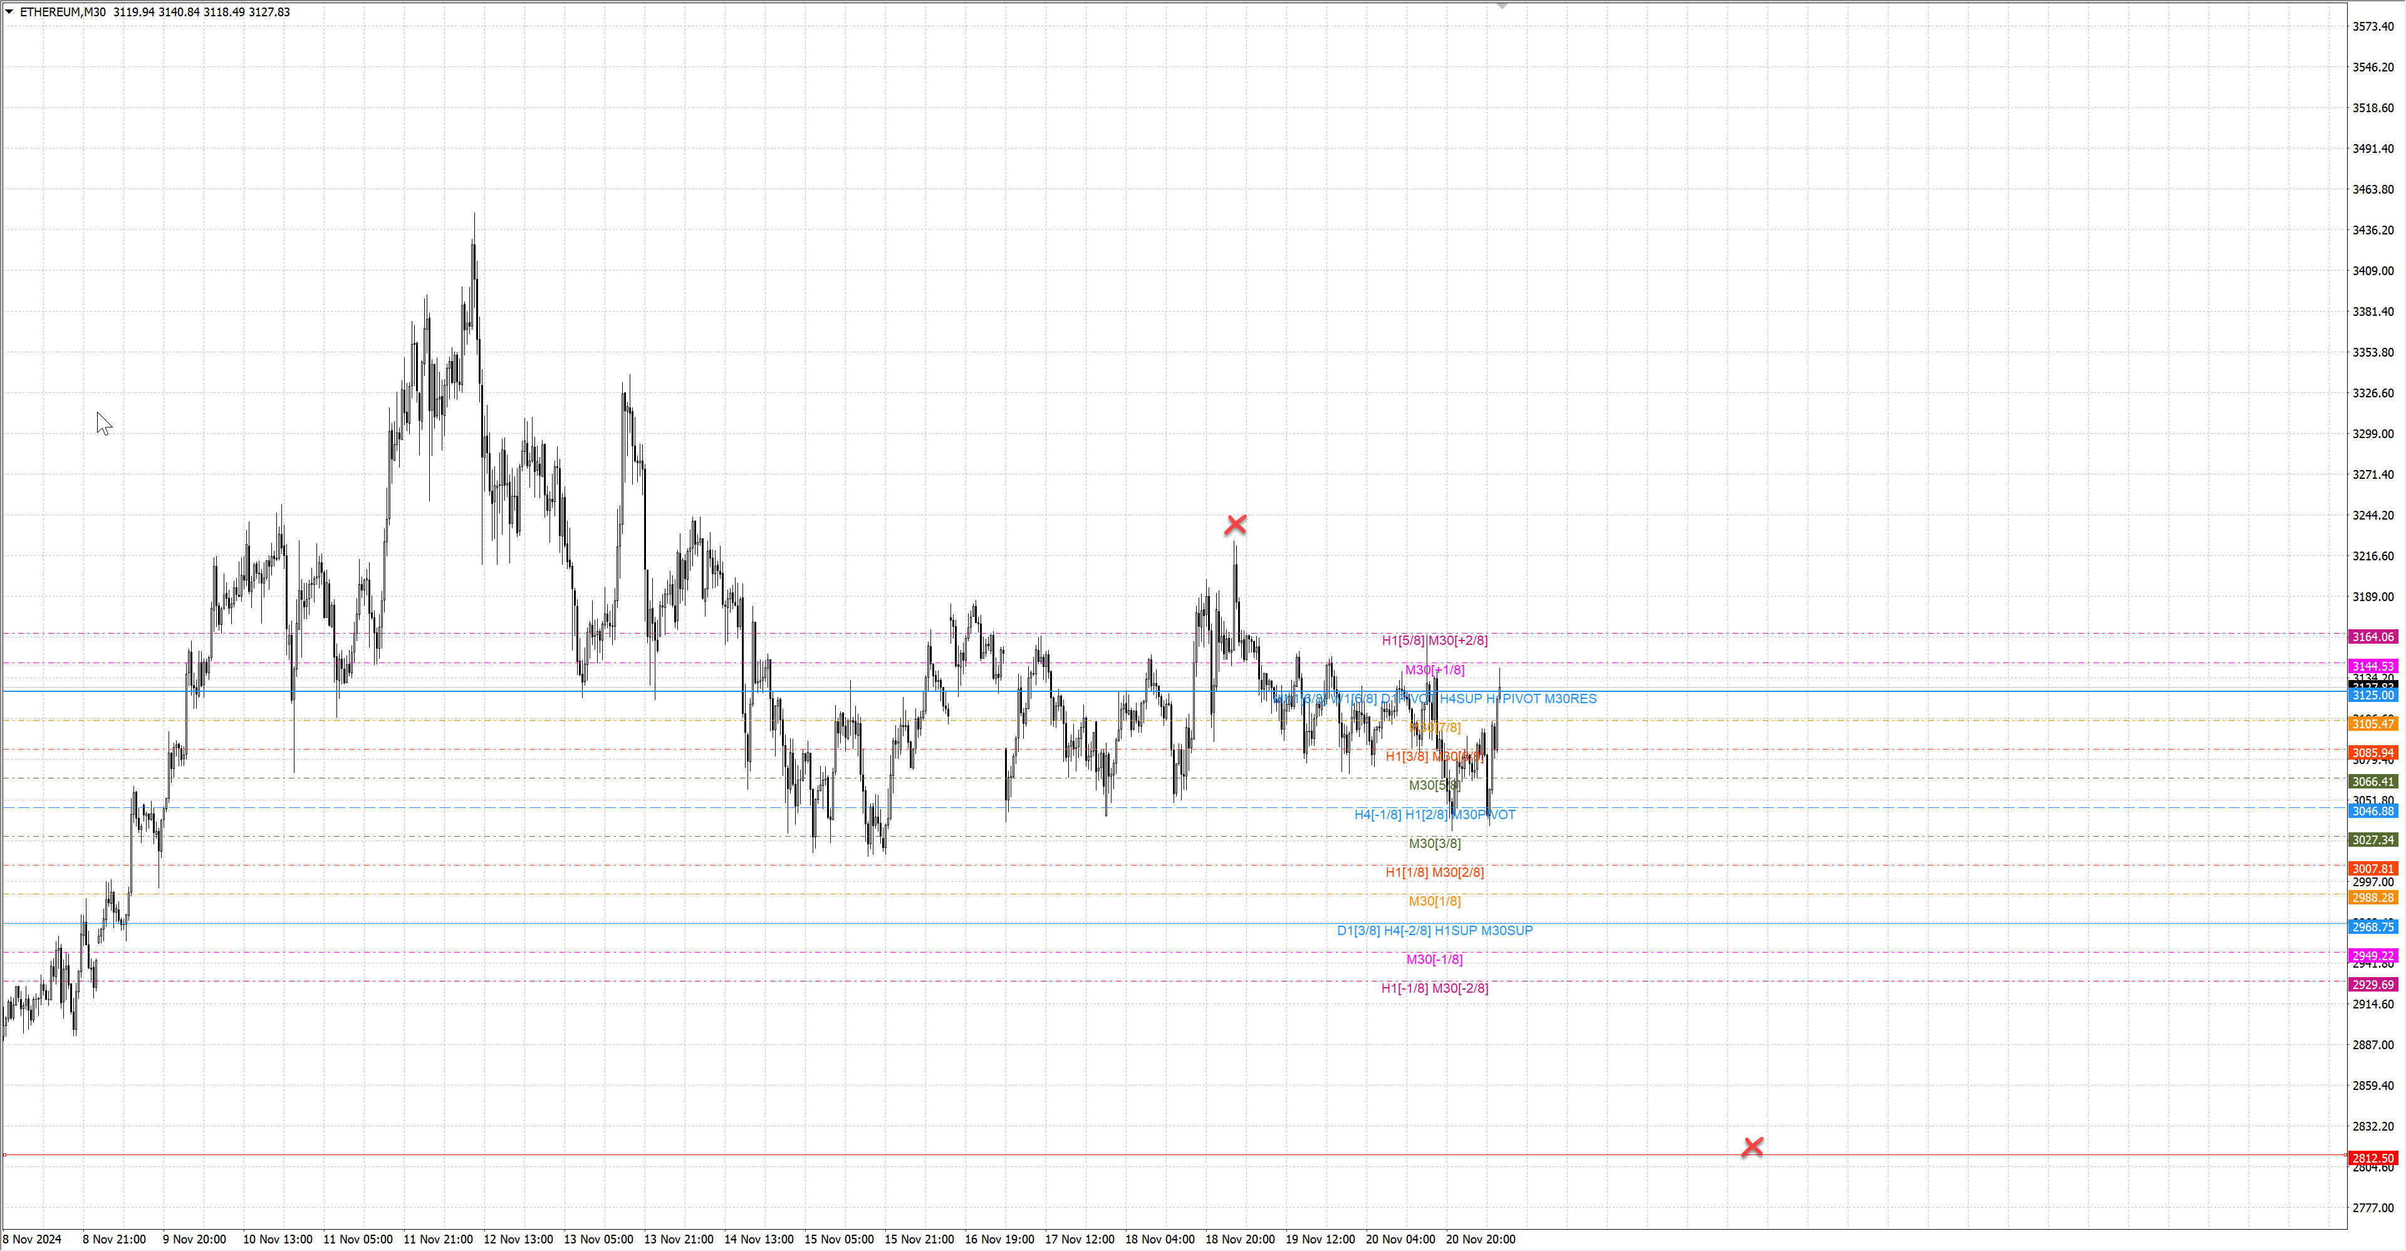
Task: Click the magenta 3144.53 price label
Action: click(2372, 666)
